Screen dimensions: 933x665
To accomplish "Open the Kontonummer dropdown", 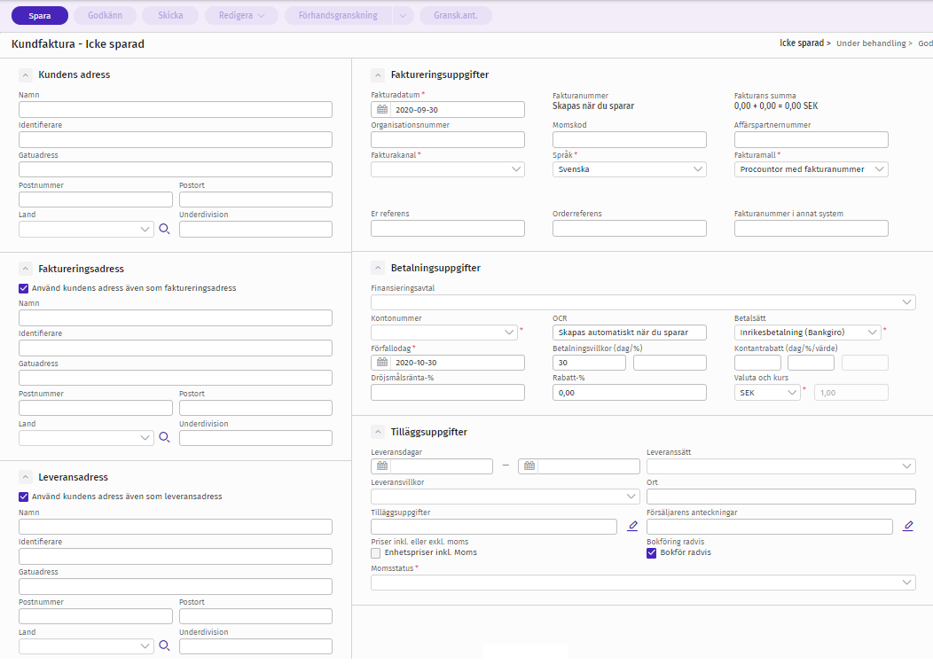I will click(444, 332).
